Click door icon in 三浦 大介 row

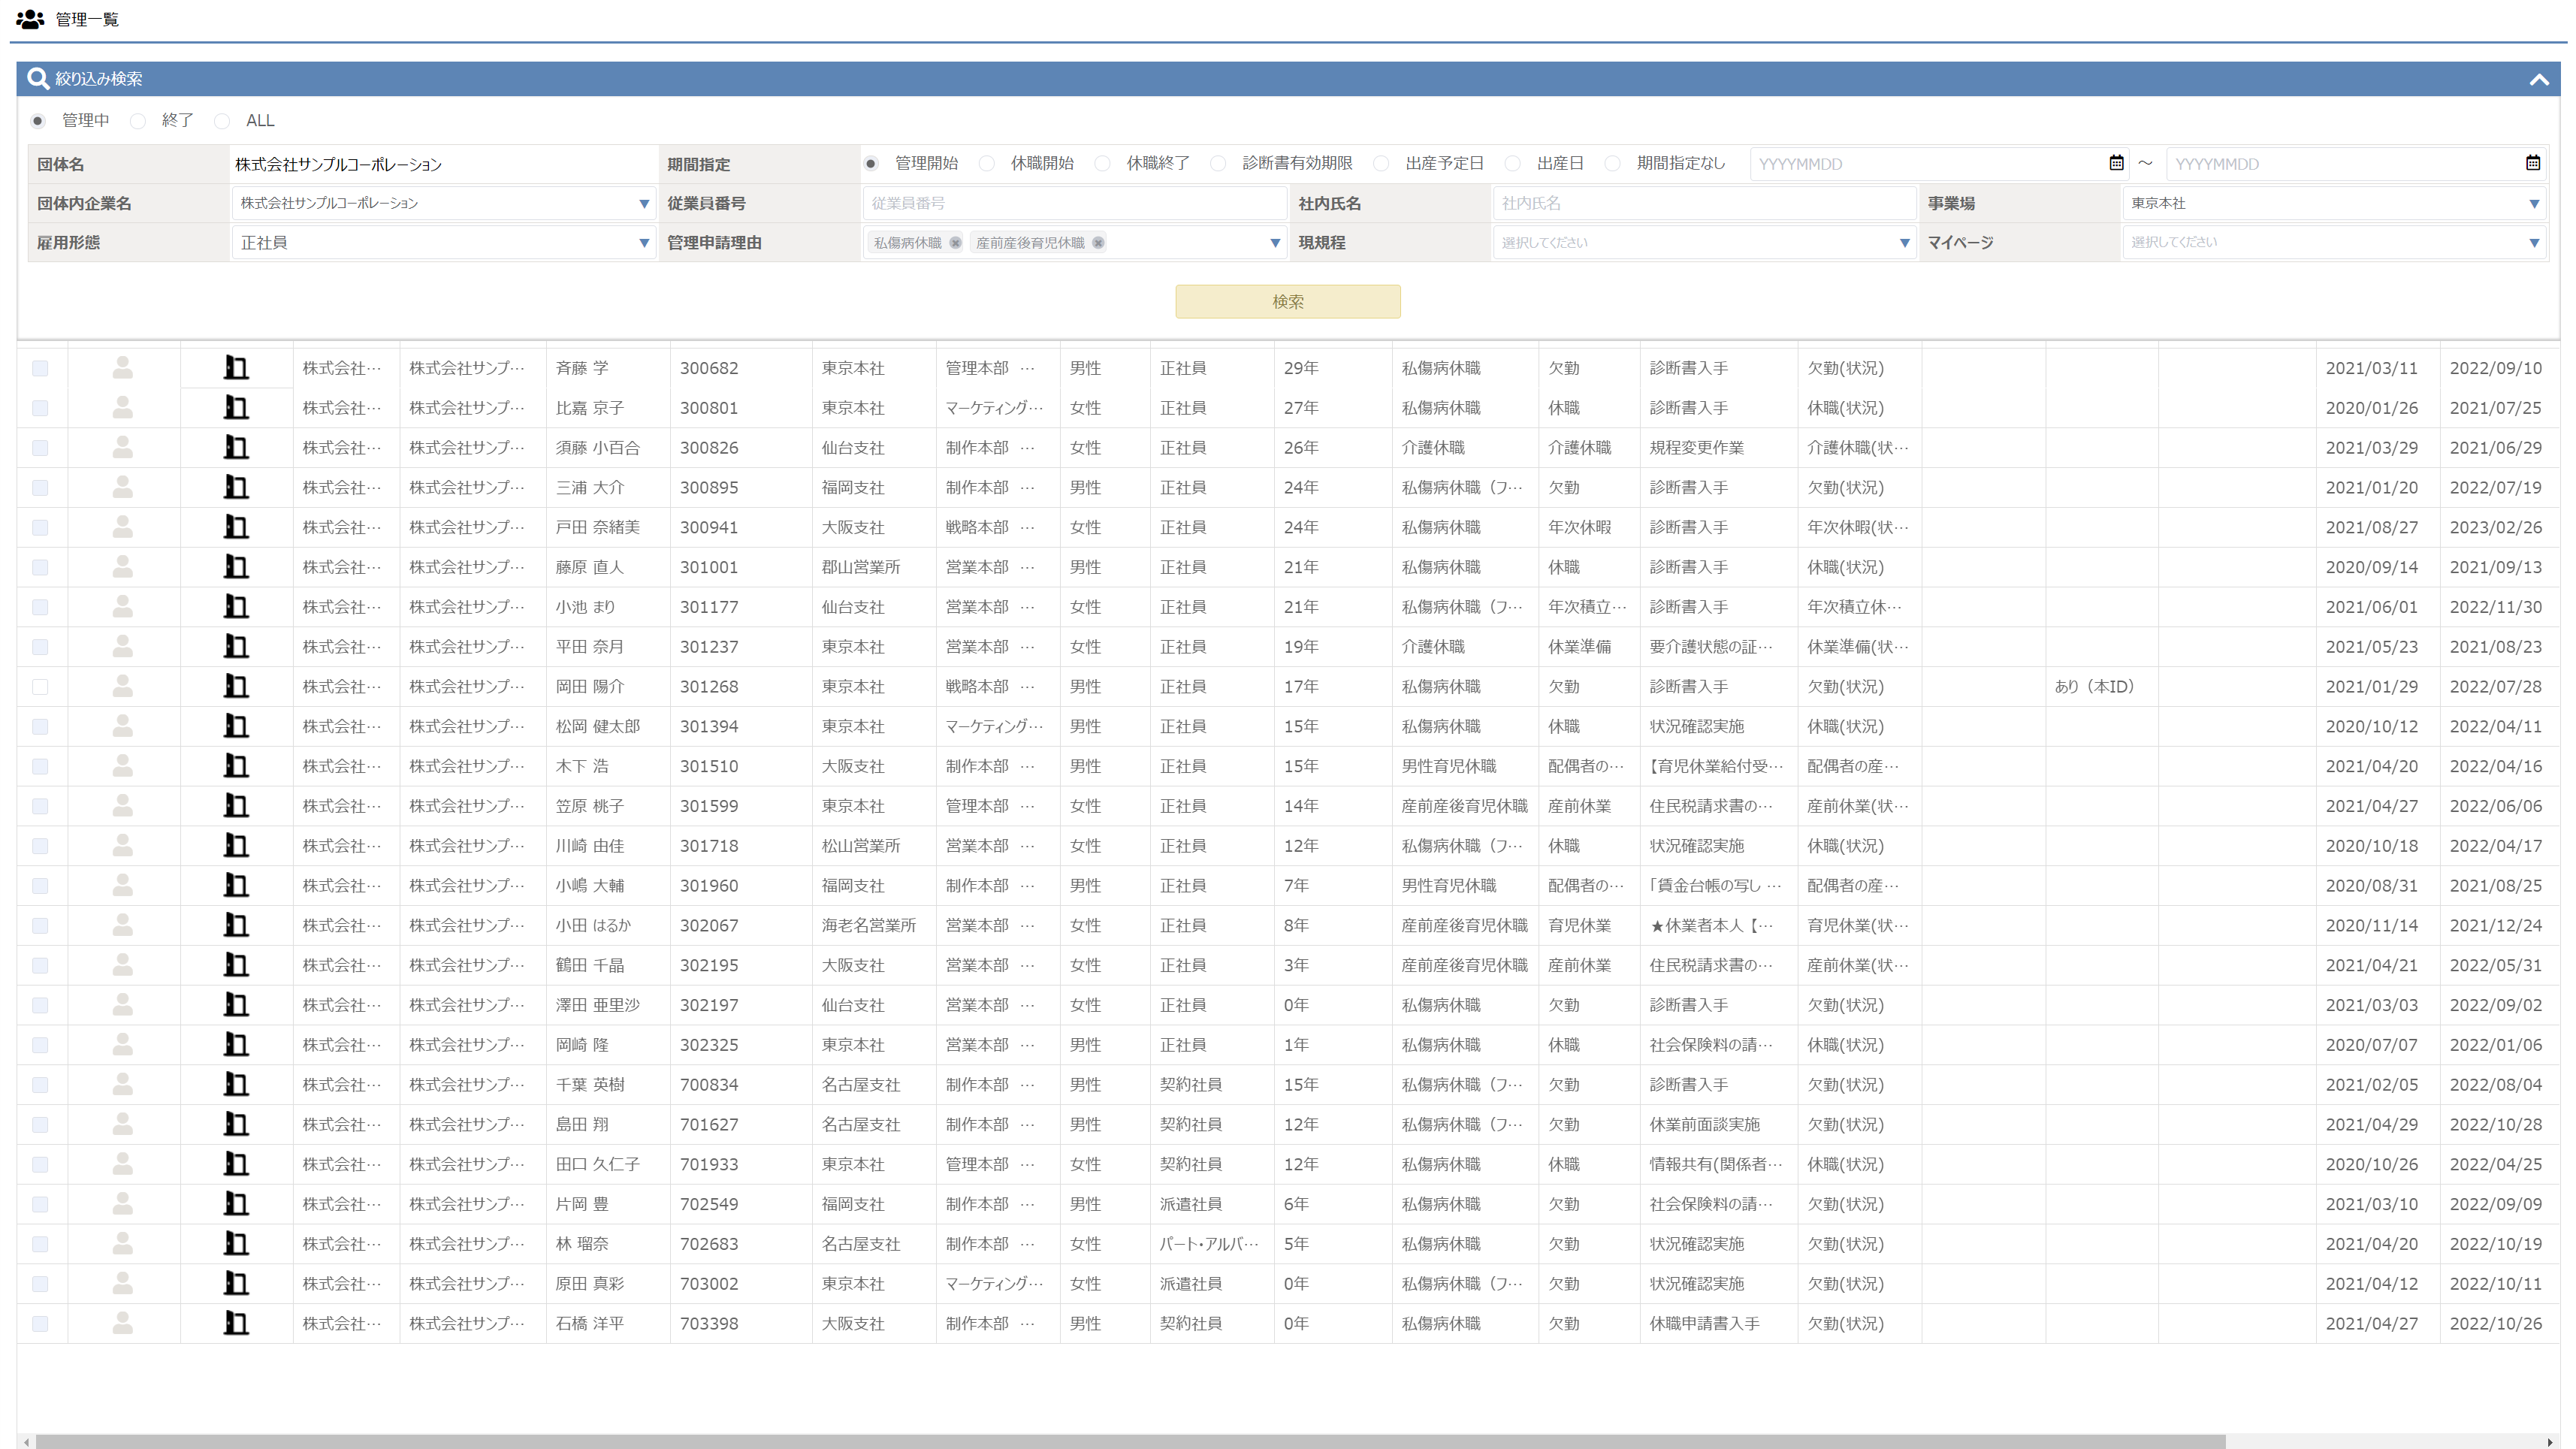pos(236,488)
